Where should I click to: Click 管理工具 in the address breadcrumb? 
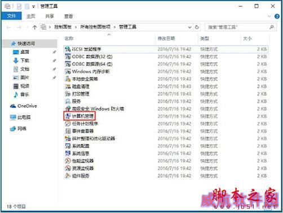click(127, 27)
